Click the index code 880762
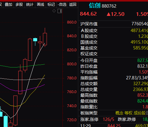Screen dimensions: 148x127 [109, 6]
